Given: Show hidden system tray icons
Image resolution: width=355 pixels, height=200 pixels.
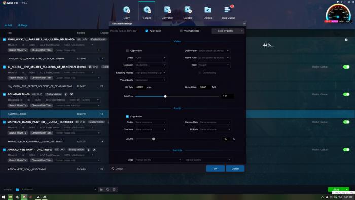Looking at the screenshot, I should pos(322,197).
